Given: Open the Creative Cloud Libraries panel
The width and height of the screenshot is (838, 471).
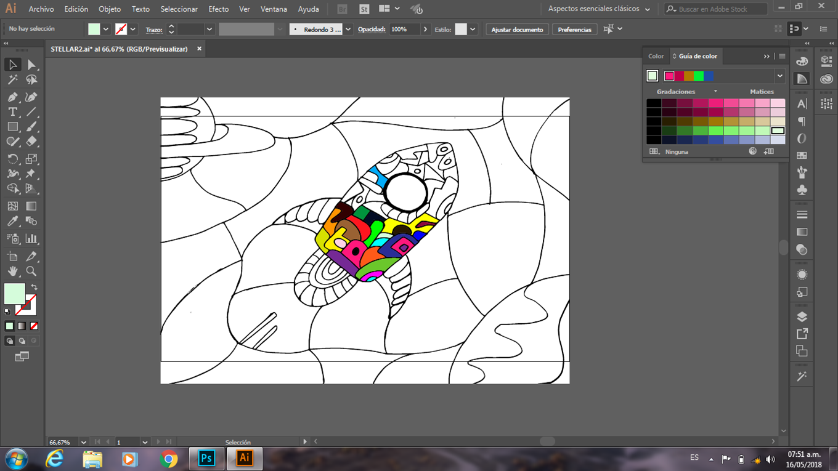Looking at the screenshot, I should click(826, 79).
